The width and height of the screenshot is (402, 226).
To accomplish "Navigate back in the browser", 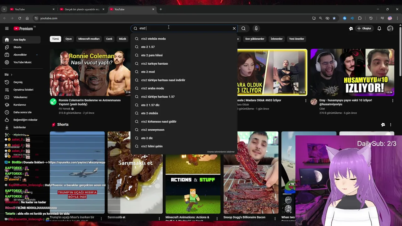I will tap(4, 18).
